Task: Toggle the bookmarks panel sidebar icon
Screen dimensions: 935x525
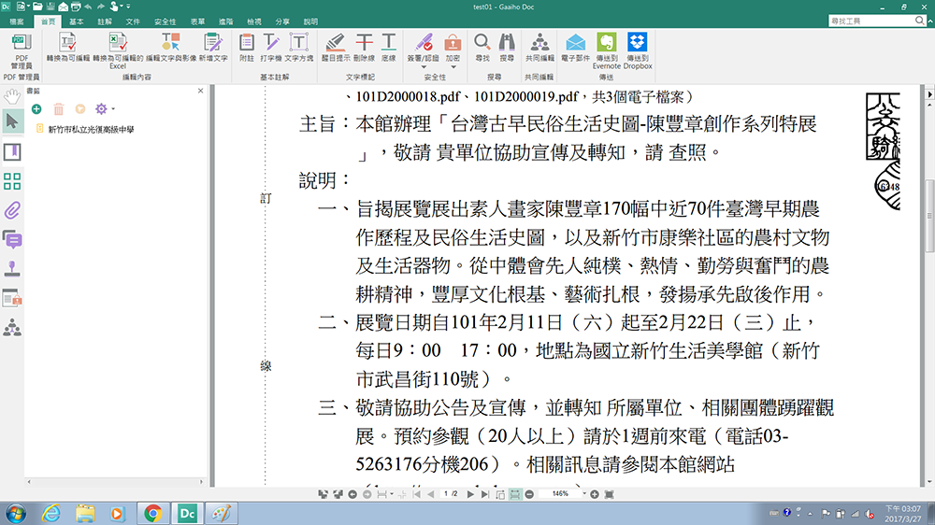Action: click(13, 151)
